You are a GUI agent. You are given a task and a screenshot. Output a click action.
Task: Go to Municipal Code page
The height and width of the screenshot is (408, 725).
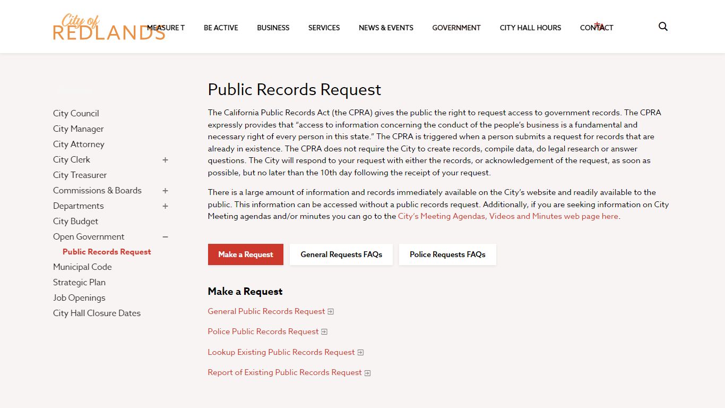coord(82,267)
